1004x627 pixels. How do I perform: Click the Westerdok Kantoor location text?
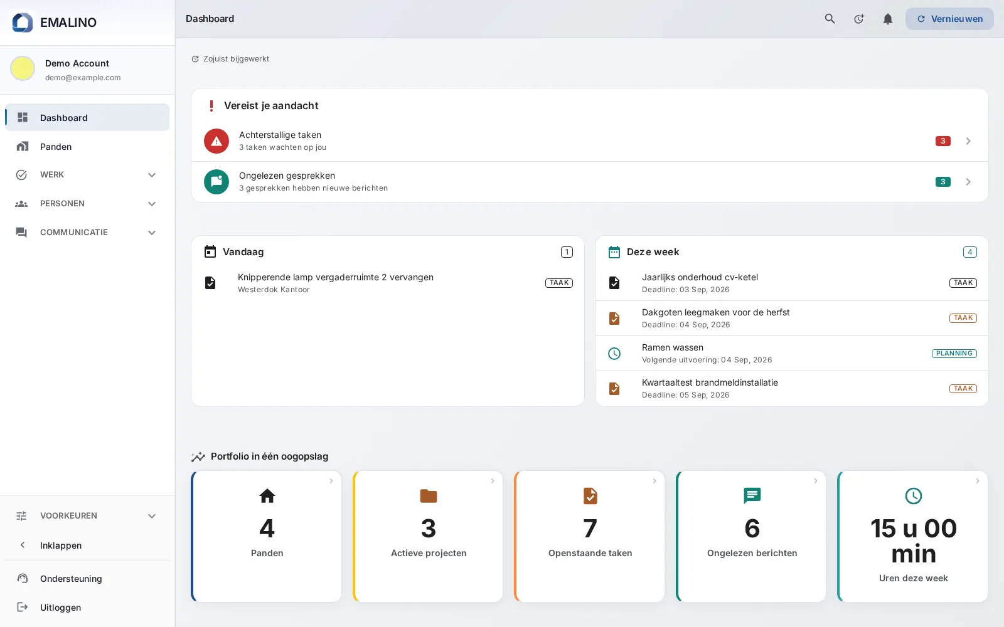pyautogui.click(x=274, y=290)
